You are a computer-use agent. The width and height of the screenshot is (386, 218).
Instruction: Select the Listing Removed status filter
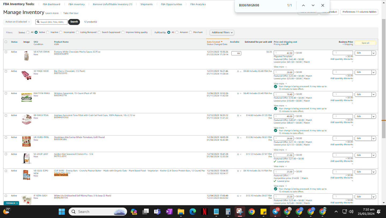(77, 32)
